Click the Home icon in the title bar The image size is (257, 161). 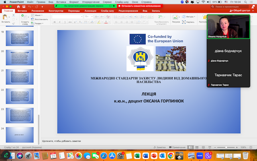click(18, 6)
